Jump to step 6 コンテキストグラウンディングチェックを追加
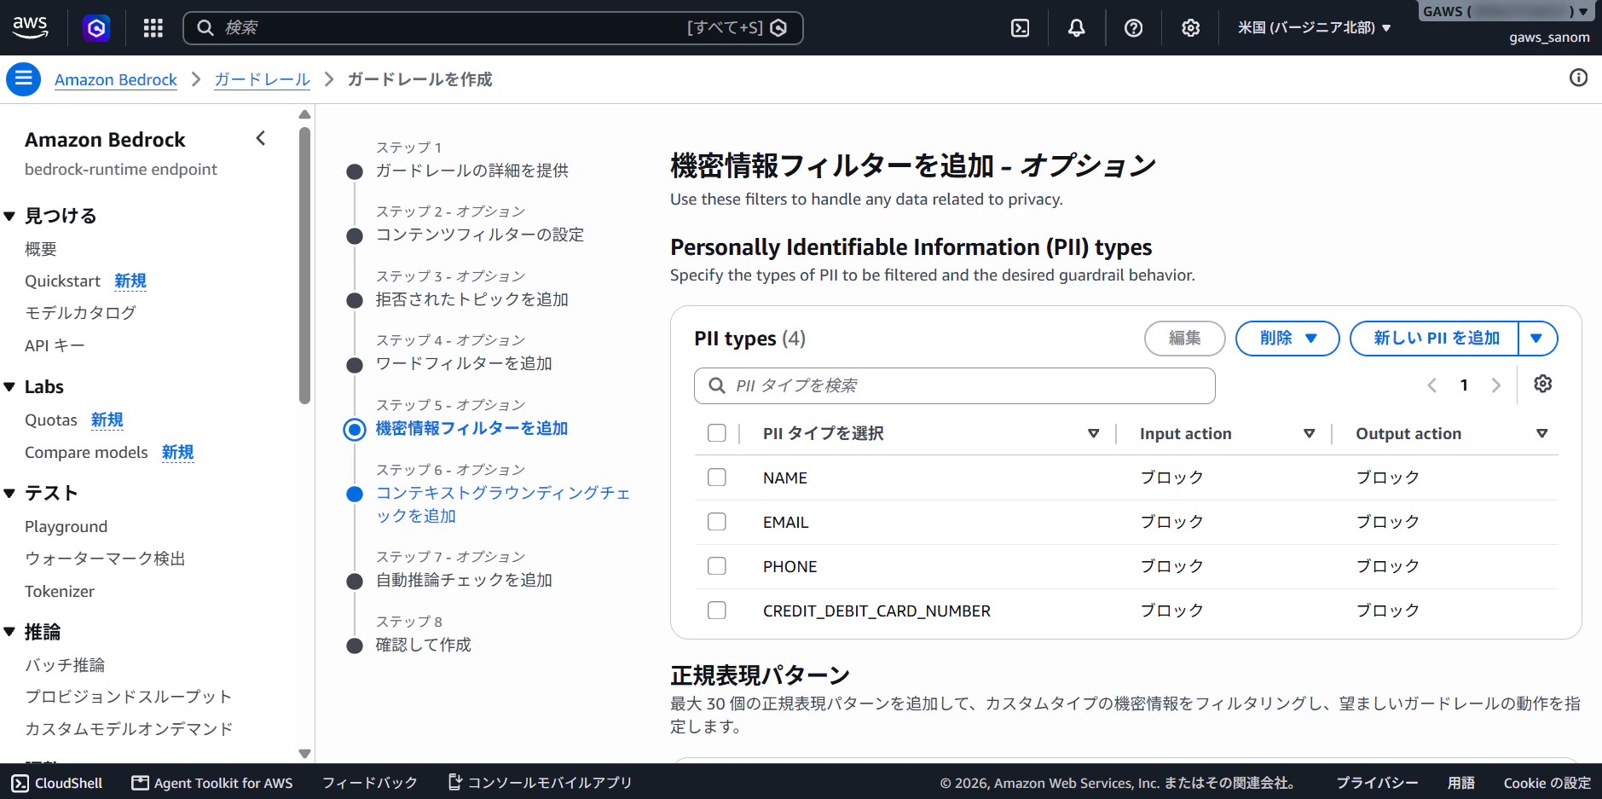The height and width of the screenshot is (799, 1602). [503, 504]
